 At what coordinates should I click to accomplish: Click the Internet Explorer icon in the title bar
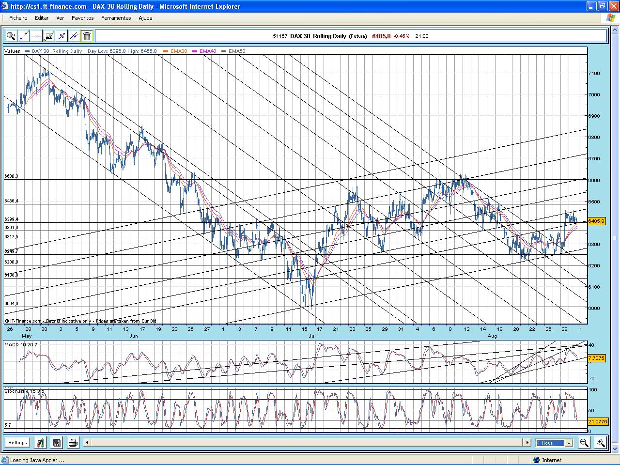(5, 6)
